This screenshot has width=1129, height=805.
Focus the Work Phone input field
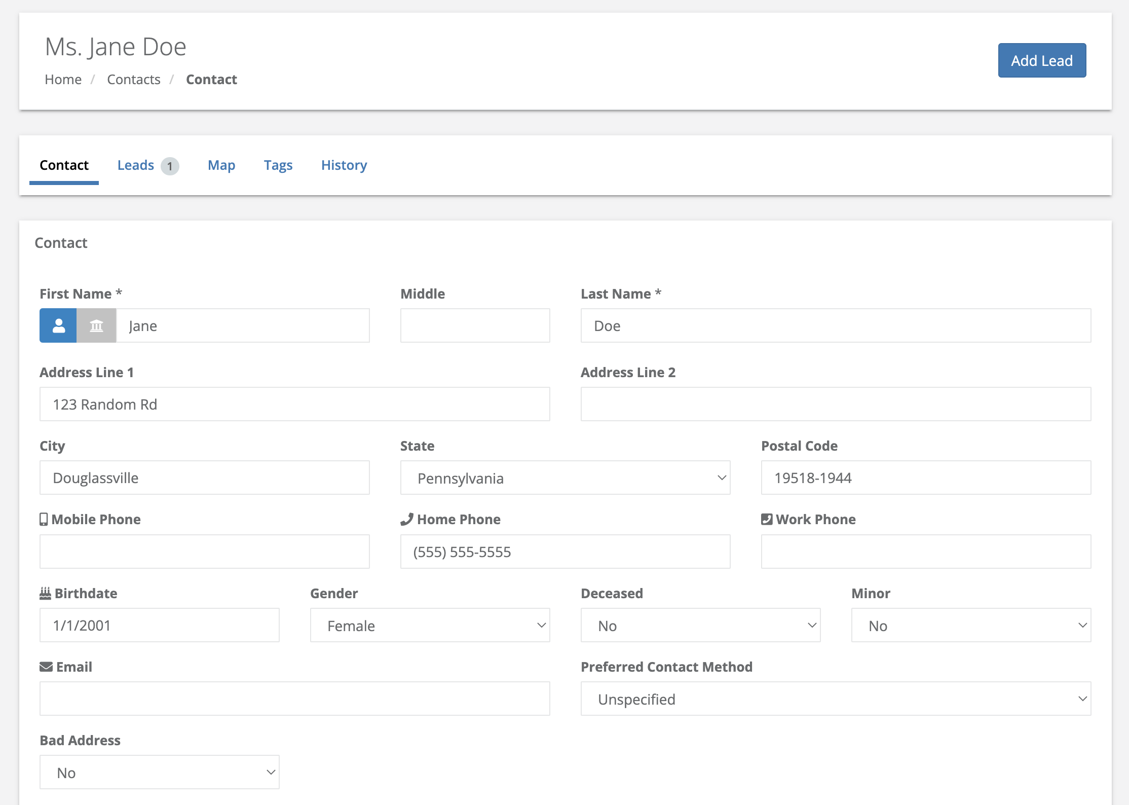coord(926,552)
